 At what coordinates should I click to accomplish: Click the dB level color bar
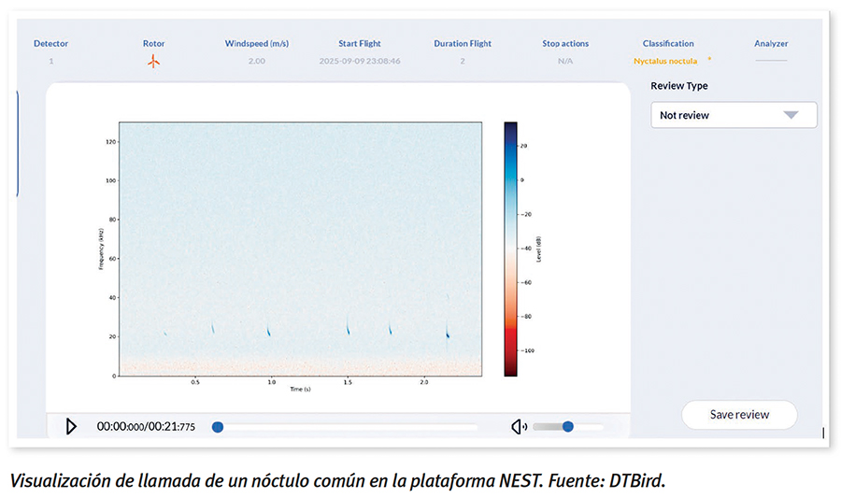tap(510, 249)
